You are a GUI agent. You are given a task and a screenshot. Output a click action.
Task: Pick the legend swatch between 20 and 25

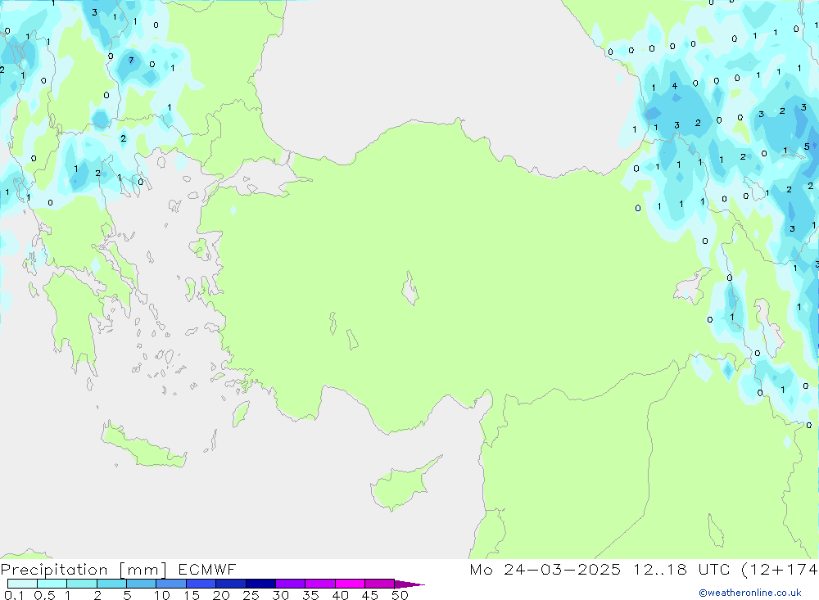pyautogui.click(x=231, y=584)
